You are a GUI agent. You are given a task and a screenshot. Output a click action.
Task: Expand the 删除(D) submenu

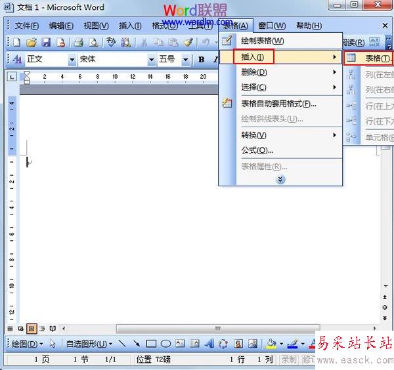(280, 72)
